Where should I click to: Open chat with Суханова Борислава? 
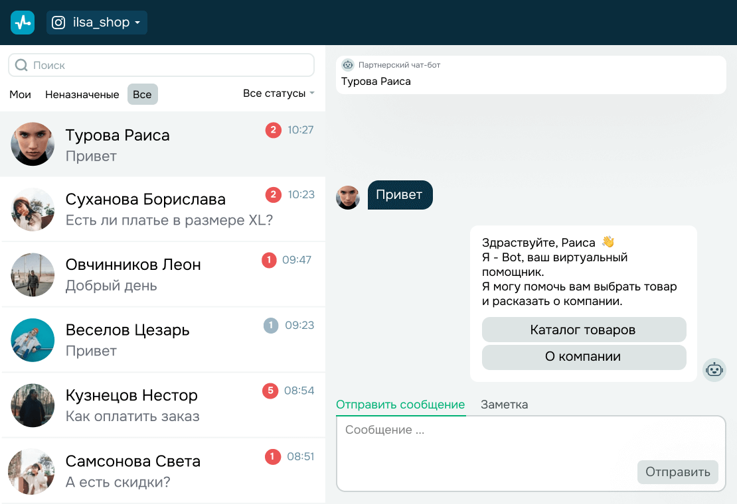tap(163, 209)
